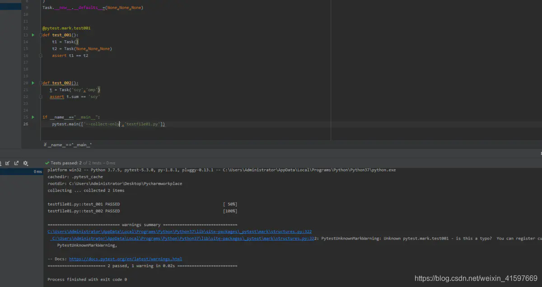The height and width of the screenshot is (287, 542).
Task: Click line number 23 in the gutter
Action: point(25,103)
